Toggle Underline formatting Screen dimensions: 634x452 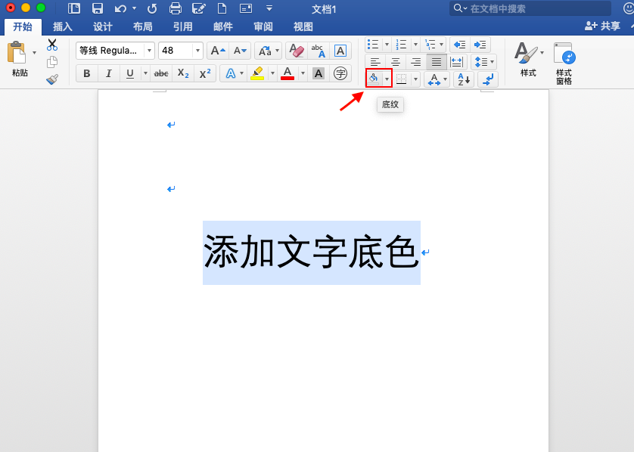click(130, 73)
